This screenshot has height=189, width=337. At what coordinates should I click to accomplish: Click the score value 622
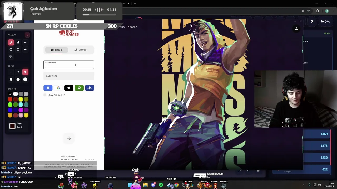pos(325,169)
